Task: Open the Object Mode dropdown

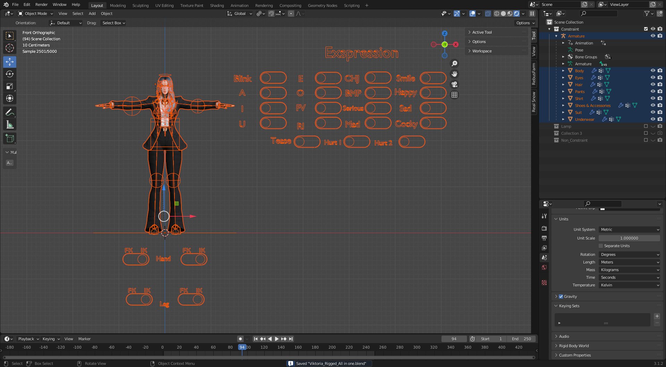Action: click(36, 14)
